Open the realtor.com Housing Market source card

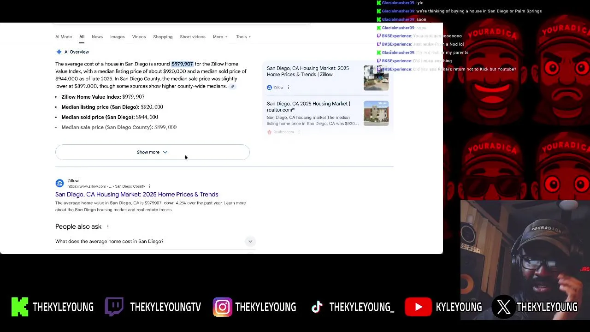[308, 107]
